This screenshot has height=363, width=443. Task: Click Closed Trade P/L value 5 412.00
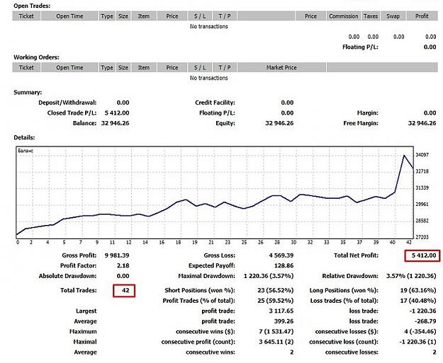pyautogui.click(x=117, y=113)
